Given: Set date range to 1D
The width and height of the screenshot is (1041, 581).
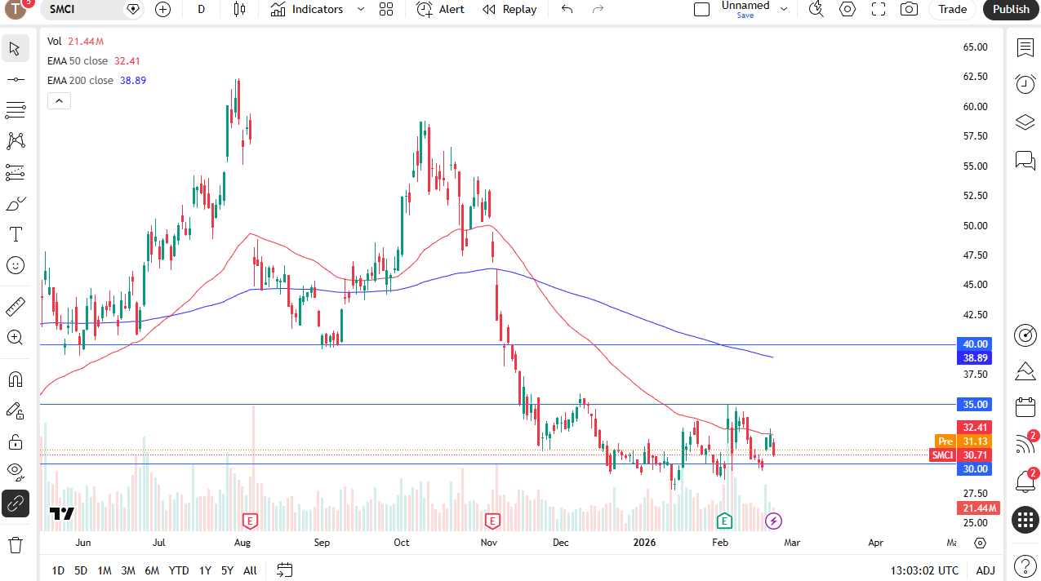Looking at the screenshot, I should point(58,570).
